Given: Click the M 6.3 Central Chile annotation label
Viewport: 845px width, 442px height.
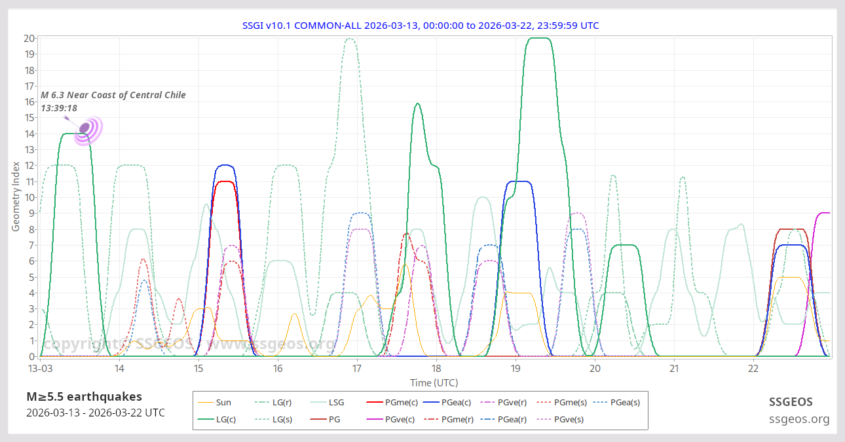Looking at the screenshot, I should coord(113,96).
